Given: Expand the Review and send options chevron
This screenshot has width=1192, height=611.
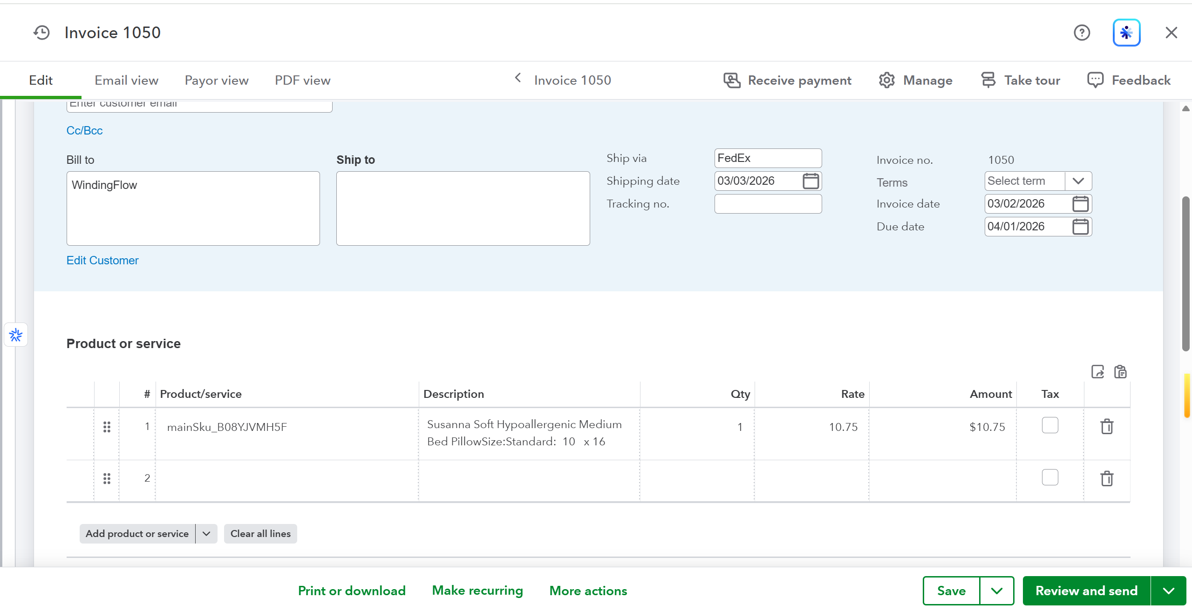Looking at the screenshot, I should pos(1169,591).
